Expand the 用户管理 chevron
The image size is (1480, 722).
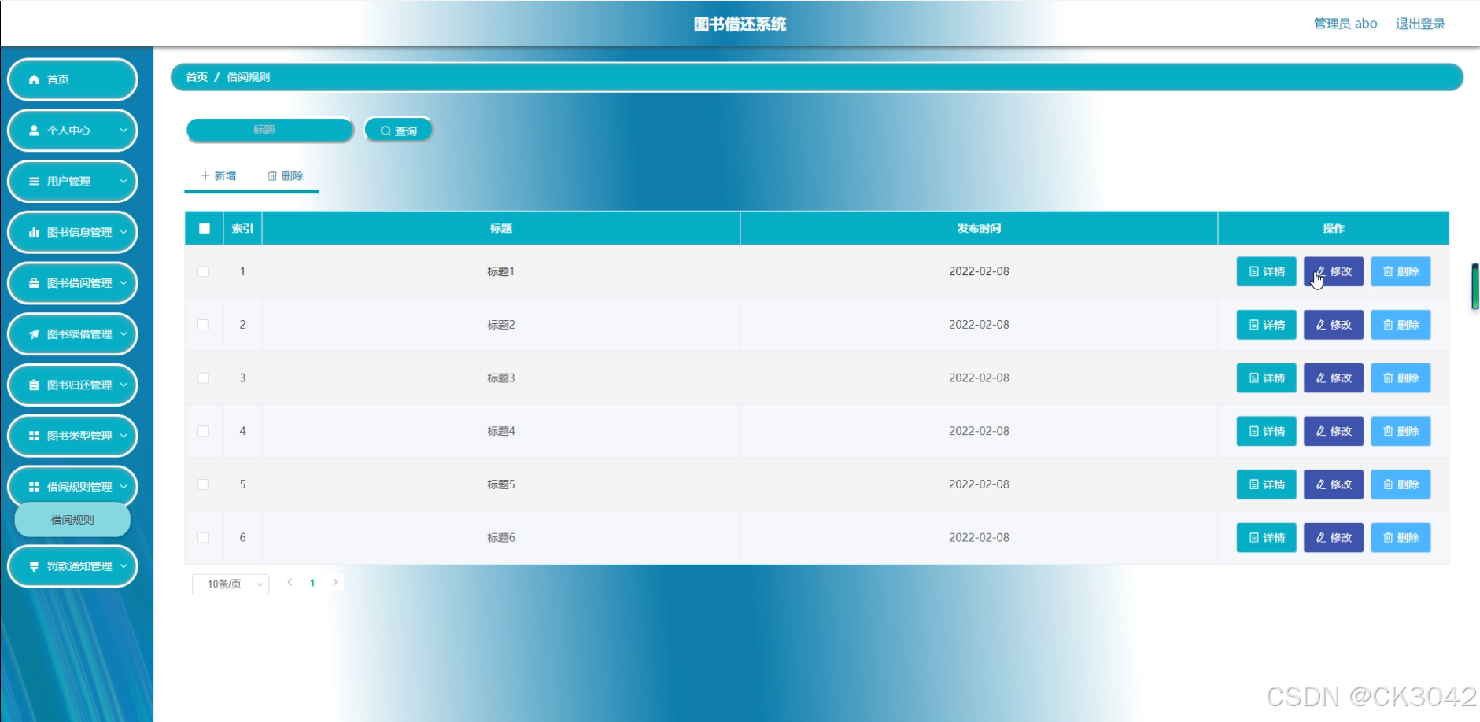[x=124, y=181]
